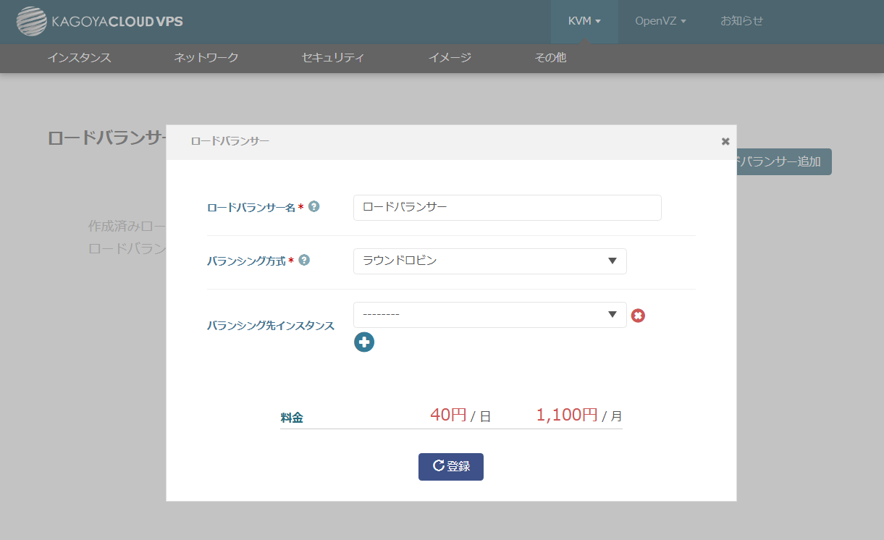Click the 登録 button
Screen dimensions: 884x540
point(450,467)
